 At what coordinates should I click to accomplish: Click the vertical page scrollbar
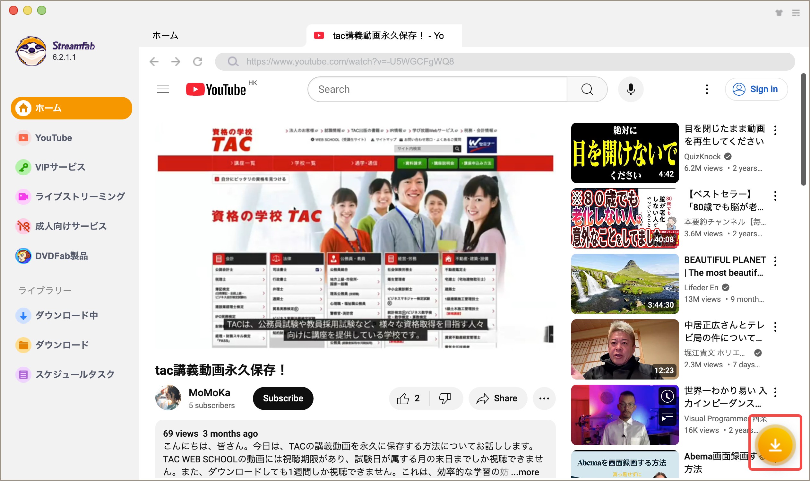point(804,129)
